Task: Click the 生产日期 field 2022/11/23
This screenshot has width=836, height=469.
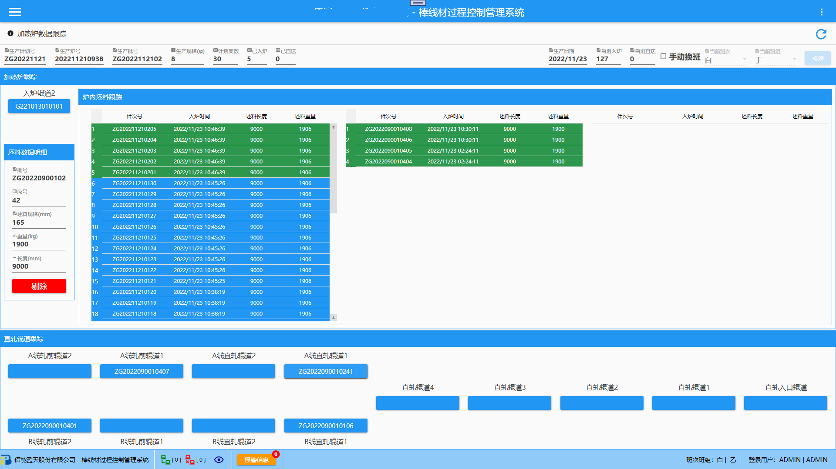Action: [x=568, y=59]
